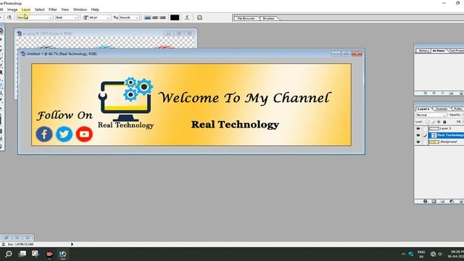464x261 pixels.
Task: Switch to the File Browser tab
Action: (x=246, y=18)
